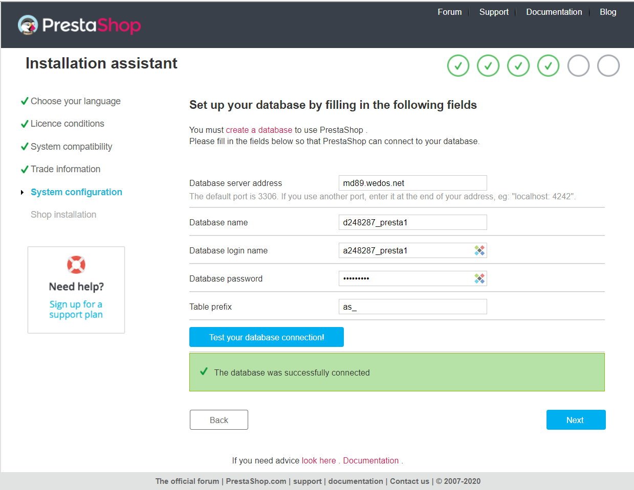Open the Documentation header link
The width and height of the screenshot is (634, 490).
[x=554, y=12]
